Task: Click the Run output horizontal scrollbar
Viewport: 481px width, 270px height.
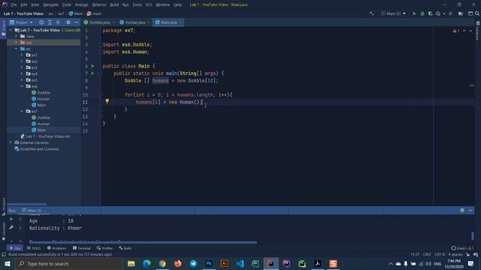Action: point(143,242)
